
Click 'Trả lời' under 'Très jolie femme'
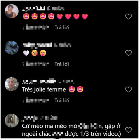pyautogui.click(x=62, y=100)
